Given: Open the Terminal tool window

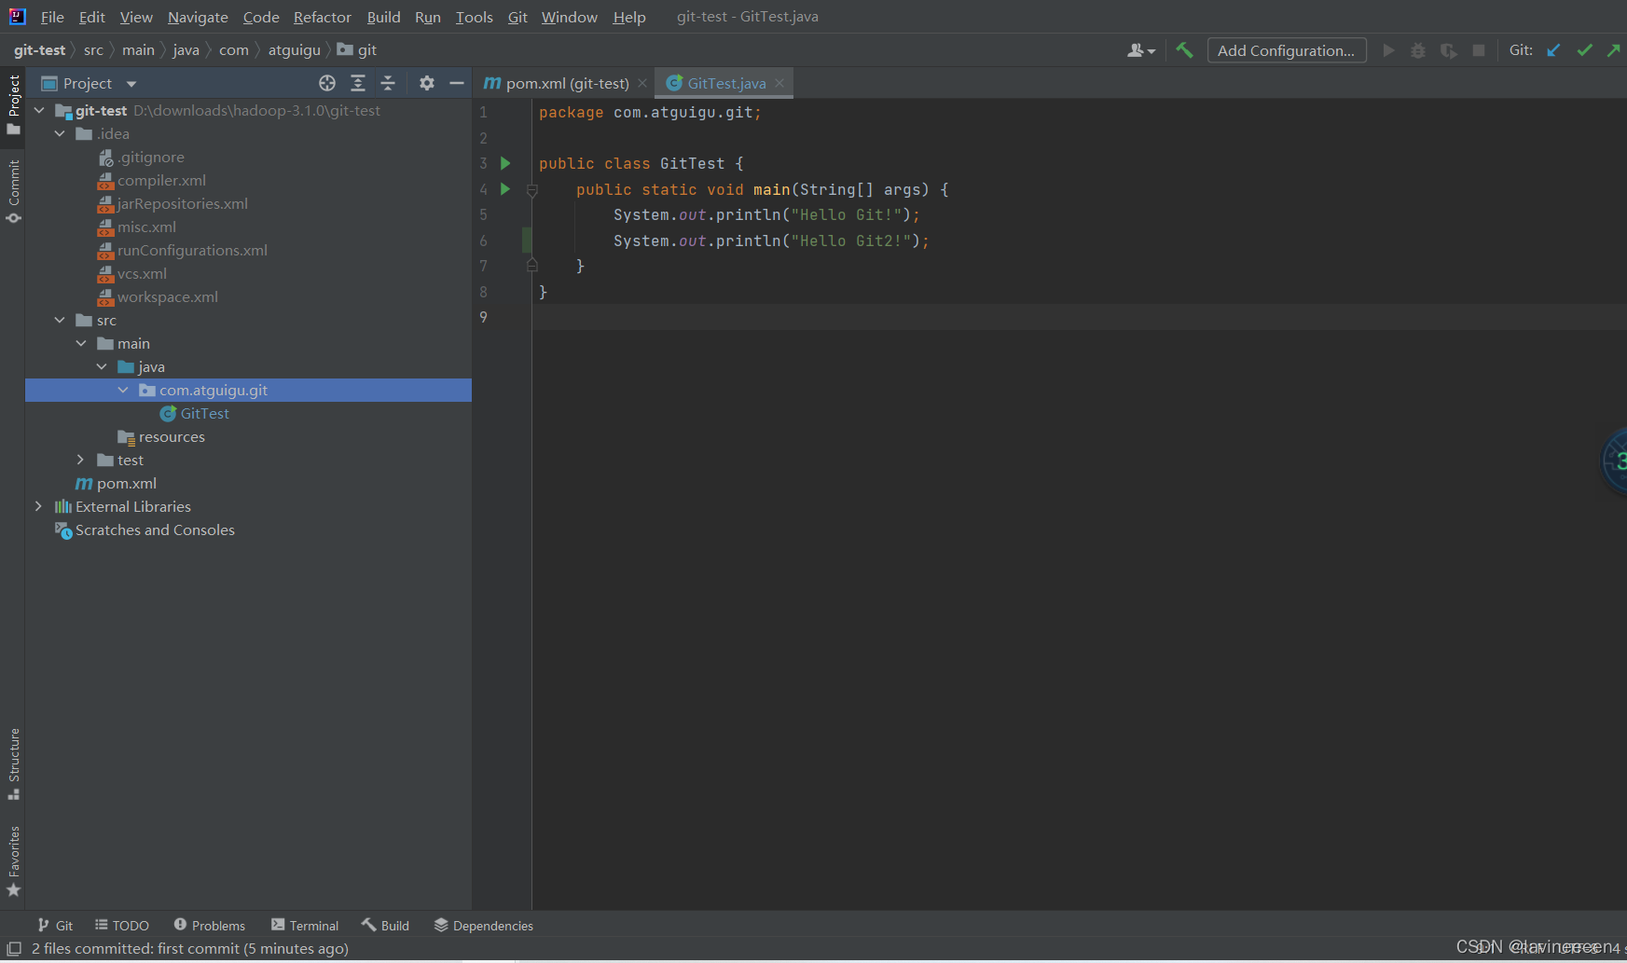Looking at the screenshot, I should point(305,925).
